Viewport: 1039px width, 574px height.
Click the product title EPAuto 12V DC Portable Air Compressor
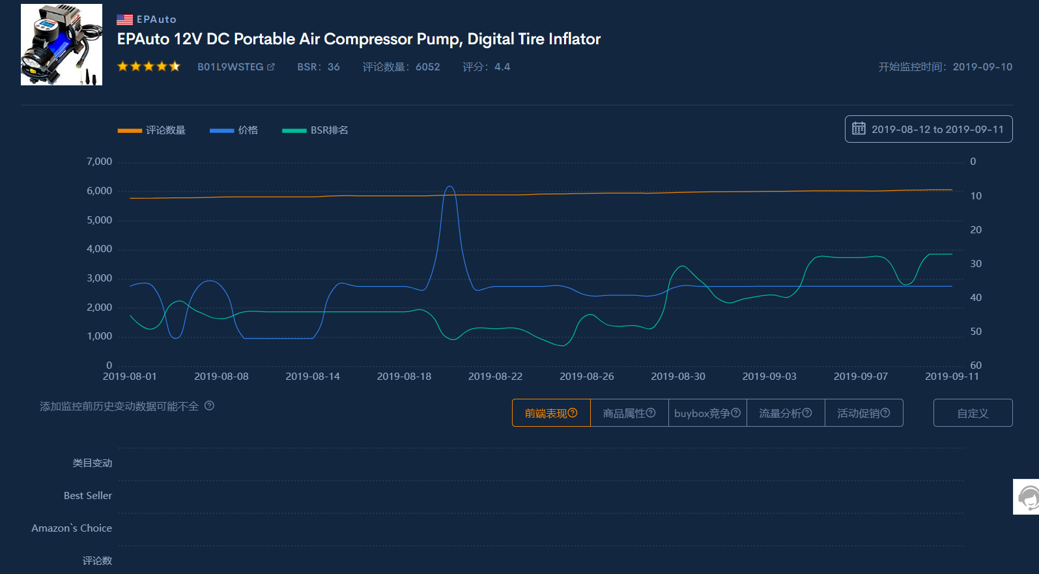(359, 39)
